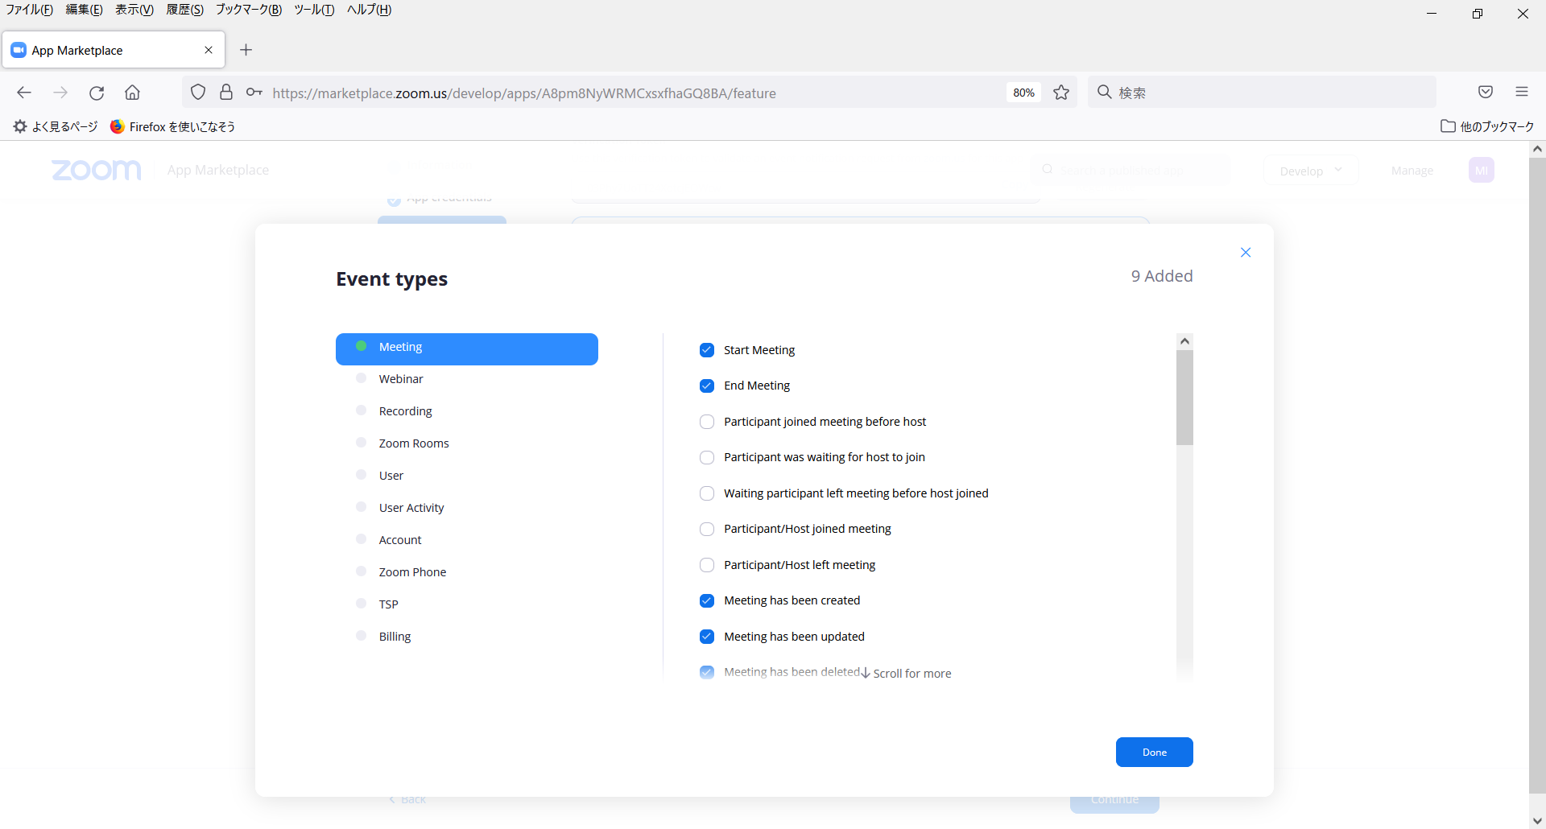Save the page to Pocket

(x=1485, y=92)
